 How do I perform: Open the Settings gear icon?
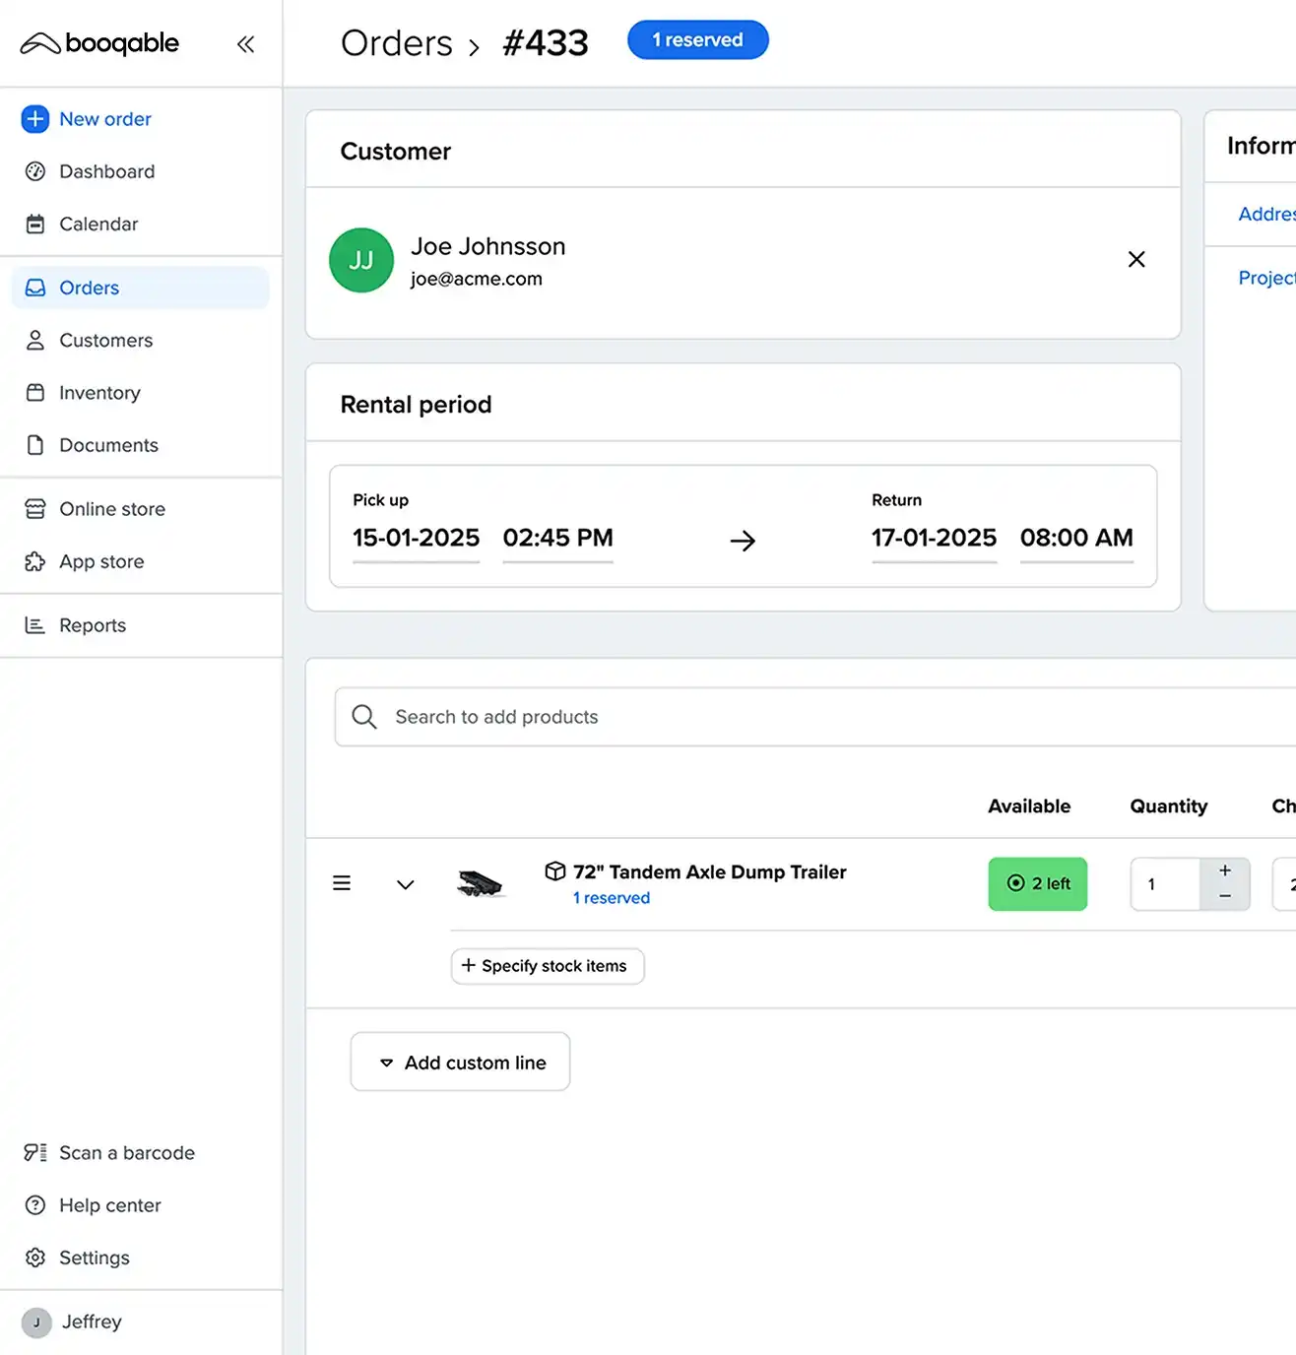pyautogui.click(x=35, y=1258)
